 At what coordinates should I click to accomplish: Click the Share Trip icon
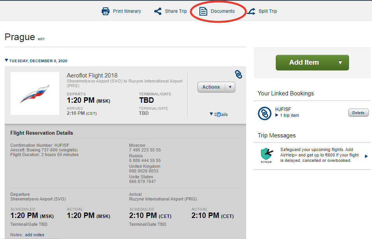coord(158,11)
